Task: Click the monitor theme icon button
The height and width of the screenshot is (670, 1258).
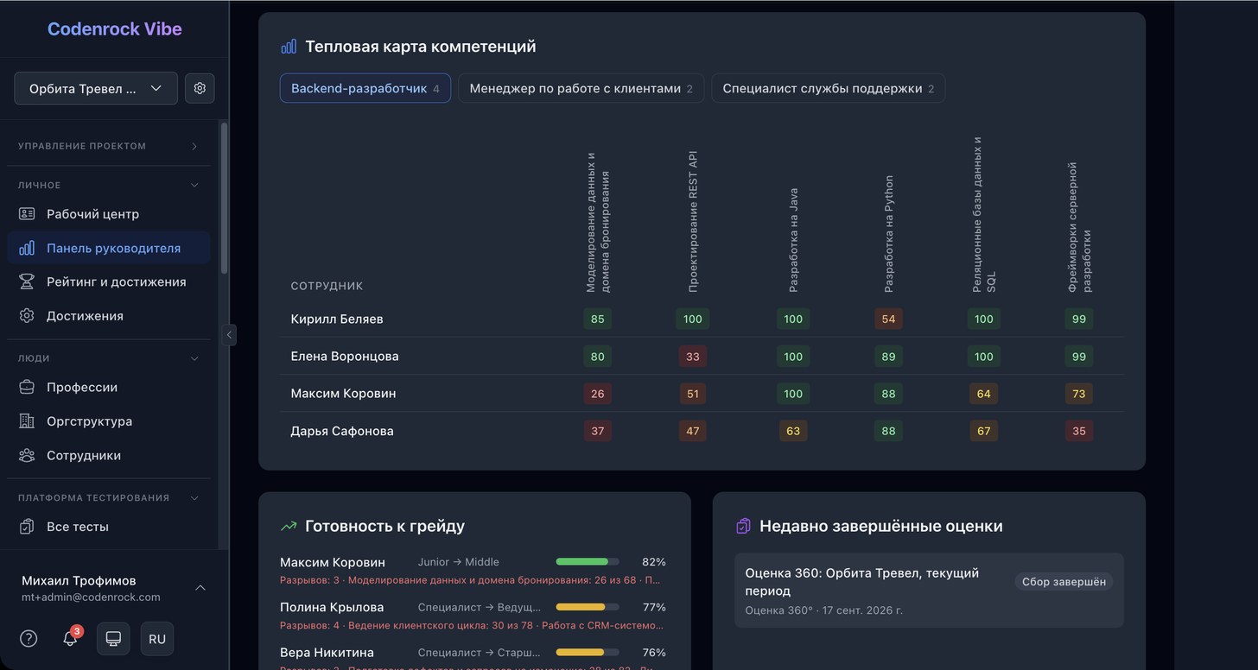Action: [x=113, y=639]
